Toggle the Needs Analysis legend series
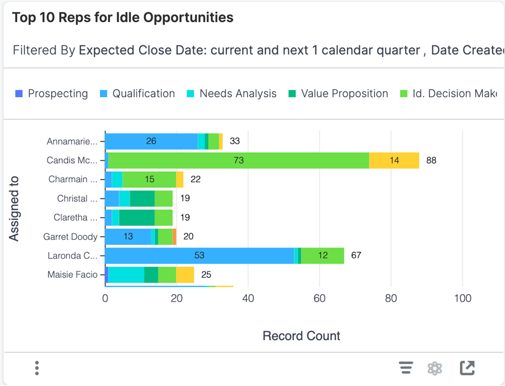Viewport: 505px width, 386px height. pyautogui.click(x=238, y=94)
